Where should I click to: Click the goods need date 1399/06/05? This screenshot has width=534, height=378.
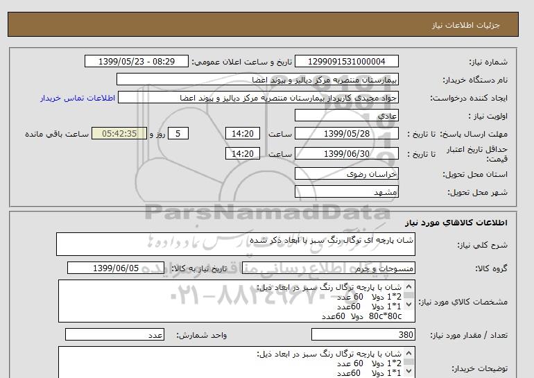point(116,268)
